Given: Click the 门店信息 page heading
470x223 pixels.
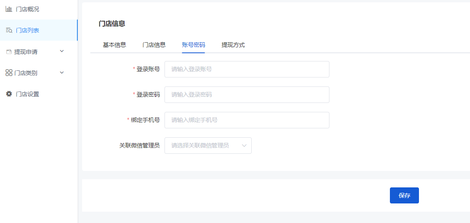Looking at the screenshot, I should click(112, 24).
